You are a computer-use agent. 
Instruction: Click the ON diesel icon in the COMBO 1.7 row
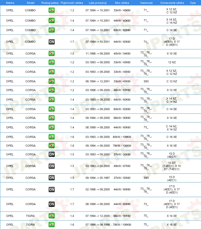[51, 42]
